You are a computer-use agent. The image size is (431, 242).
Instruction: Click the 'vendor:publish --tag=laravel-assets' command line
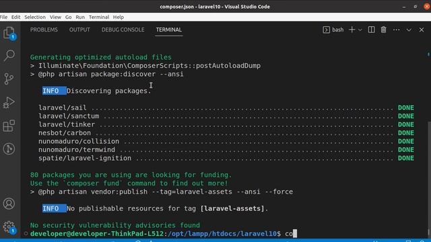tap(162, 192)
